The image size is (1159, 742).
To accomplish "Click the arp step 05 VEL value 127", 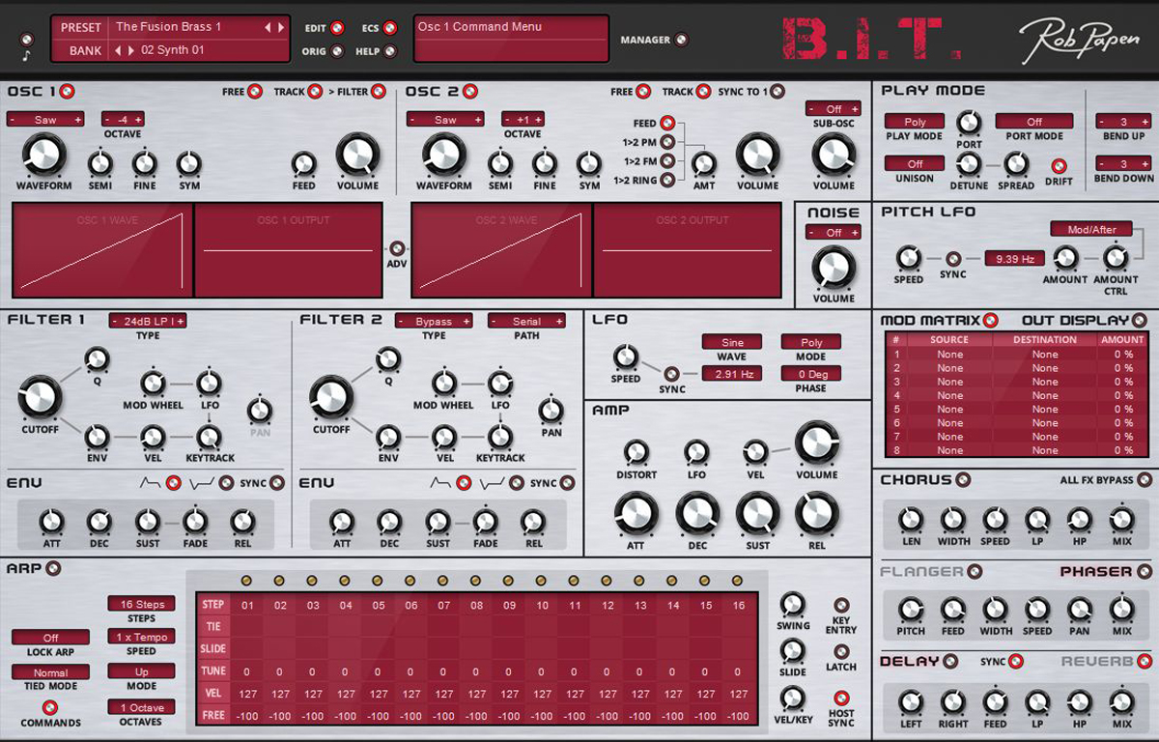I will click(378, 694).
